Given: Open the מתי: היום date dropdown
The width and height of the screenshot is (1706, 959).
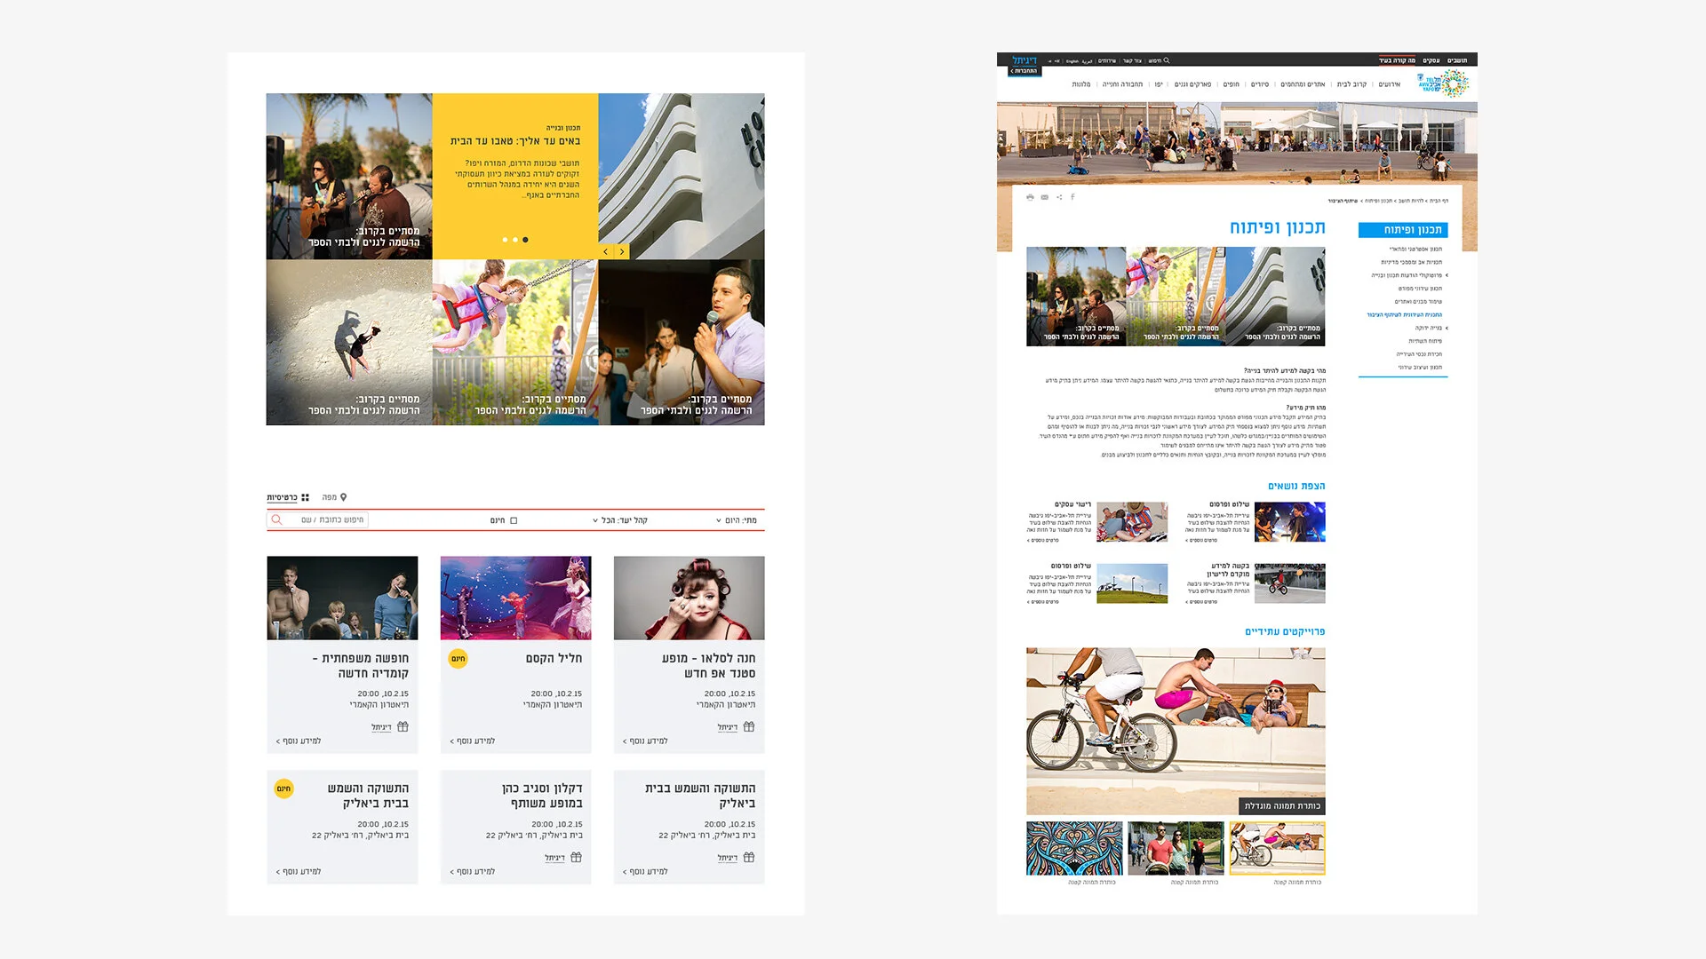Looking at the screenshot, I should tap(737, 520).
